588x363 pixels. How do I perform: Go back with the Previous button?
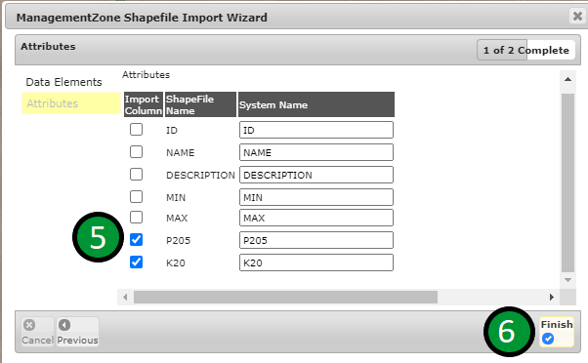(x=77, y=332)
